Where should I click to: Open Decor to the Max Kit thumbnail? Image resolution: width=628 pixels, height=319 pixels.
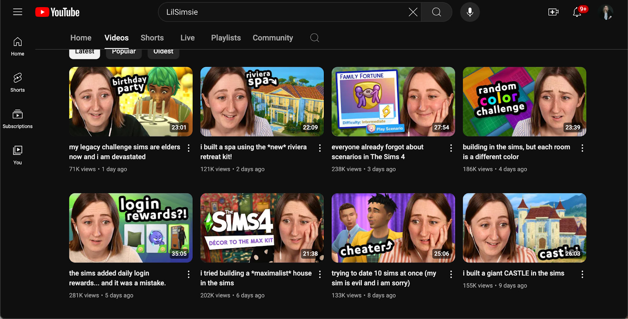262,228
